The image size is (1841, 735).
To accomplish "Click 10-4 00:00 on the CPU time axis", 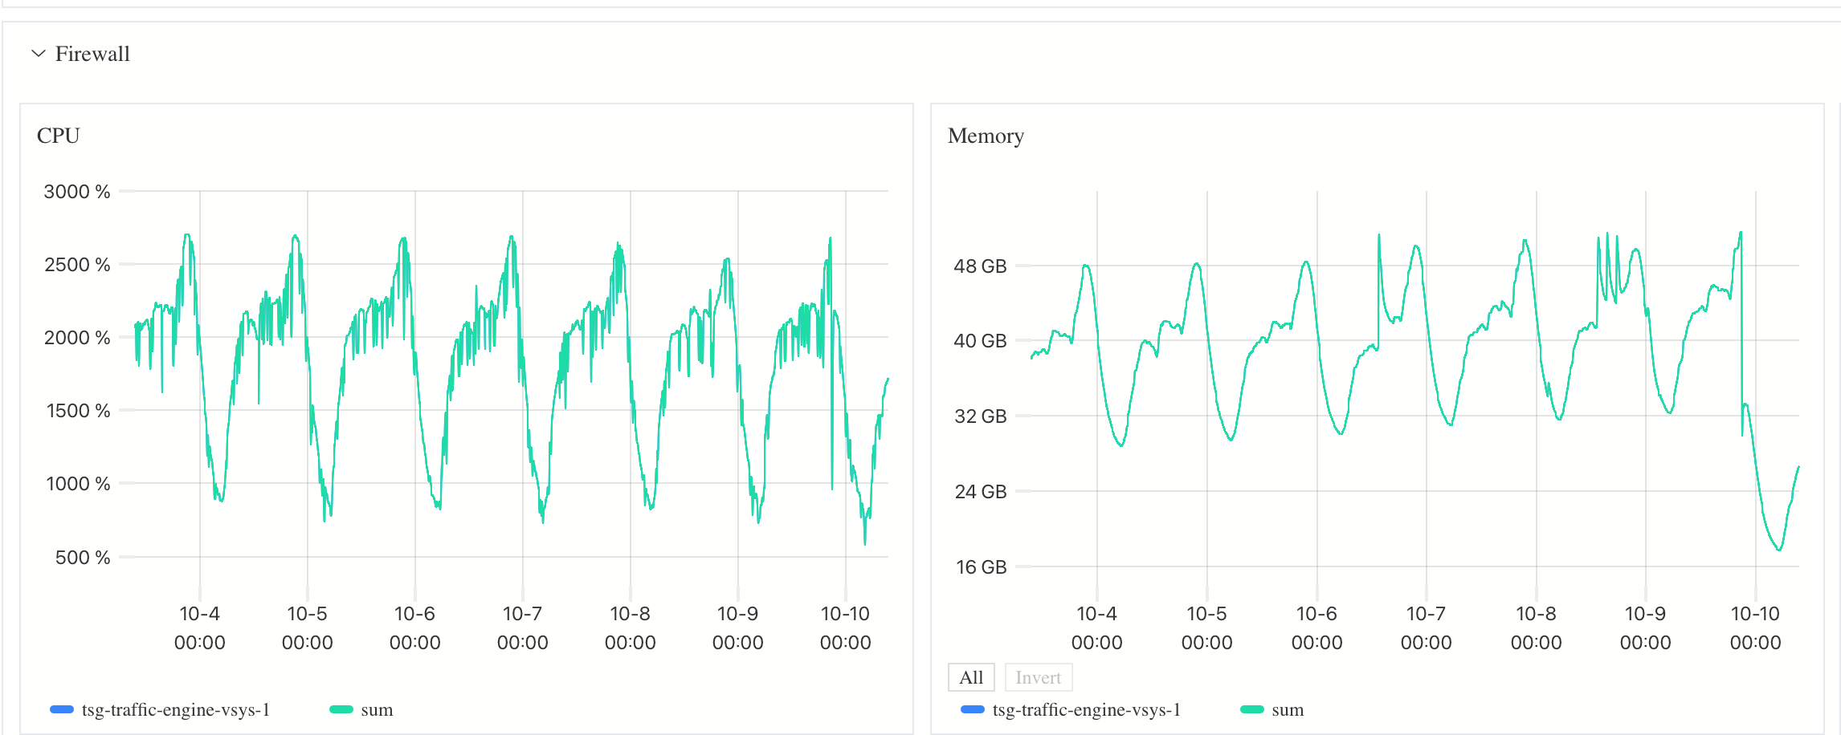I will tap(200, 627).
